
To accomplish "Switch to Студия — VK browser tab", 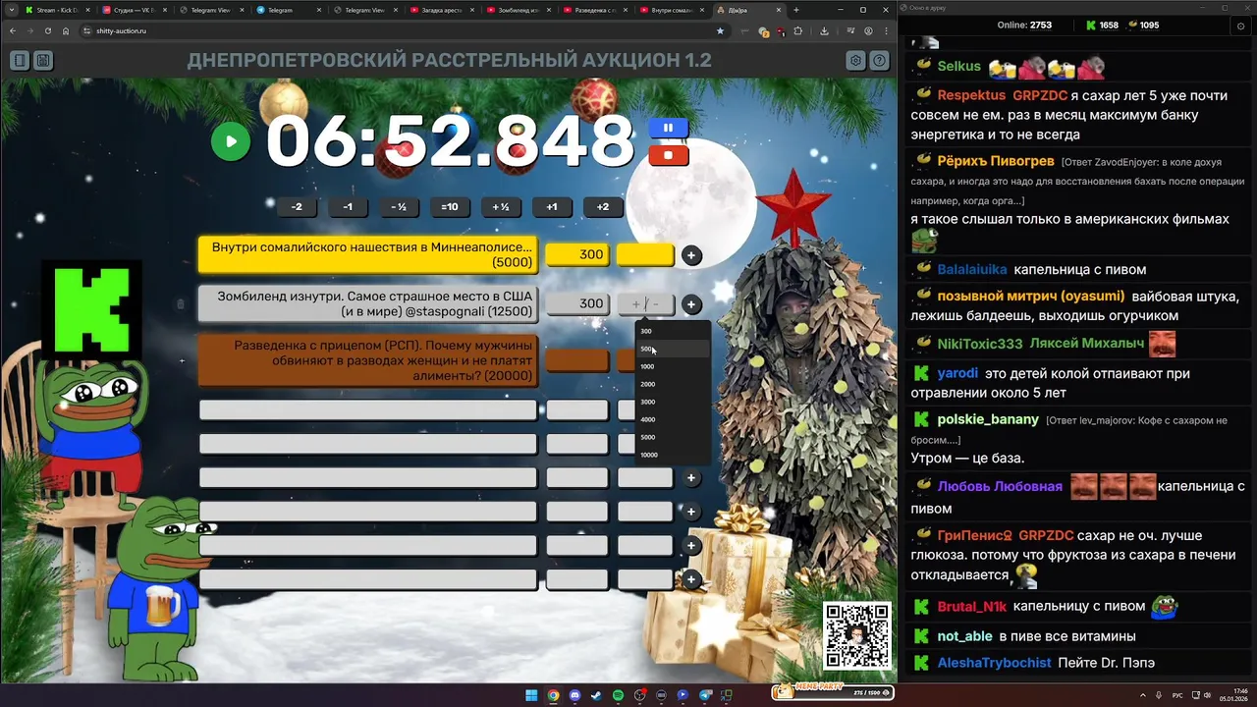I will click(x=133, y=10).
